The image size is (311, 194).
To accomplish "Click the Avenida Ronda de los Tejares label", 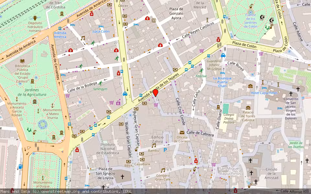I will coord(158,87).
